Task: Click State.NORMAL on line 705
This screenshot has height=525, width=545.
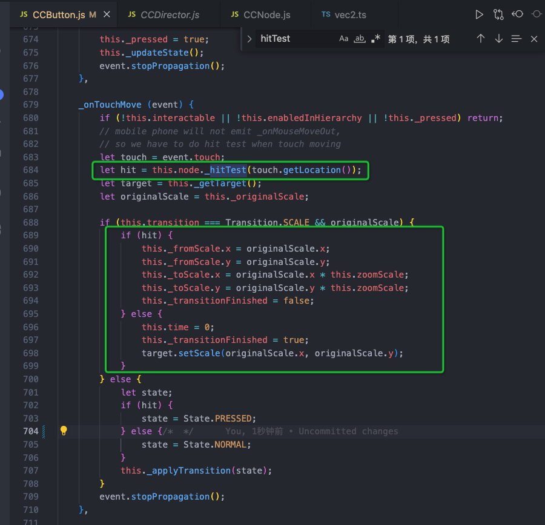Action: 214,445
